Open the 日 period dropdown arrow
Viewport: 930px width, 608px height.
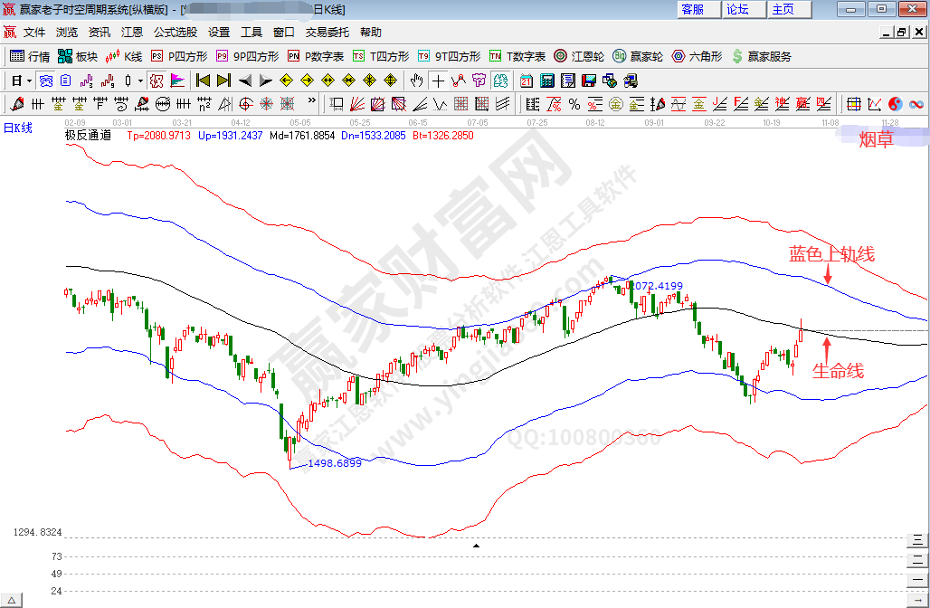click(29, 81)
